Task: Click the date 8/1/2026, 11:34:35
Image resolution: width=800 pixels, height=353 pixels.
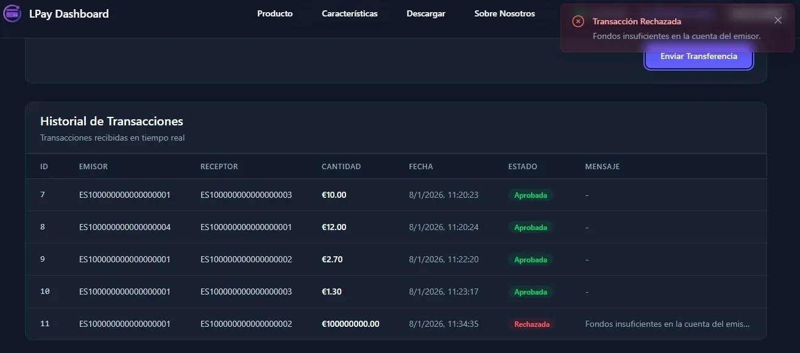Action: coord(444,324)
